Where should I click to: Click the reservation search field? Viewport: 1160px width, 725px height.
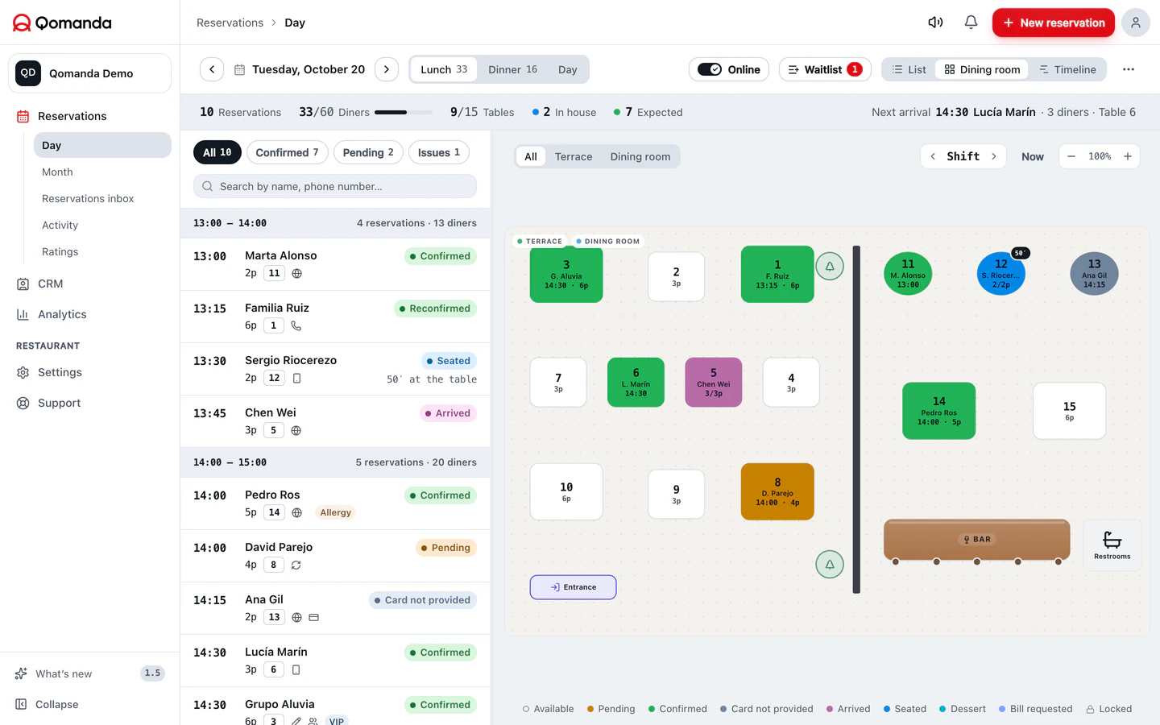tap(335, 186)
